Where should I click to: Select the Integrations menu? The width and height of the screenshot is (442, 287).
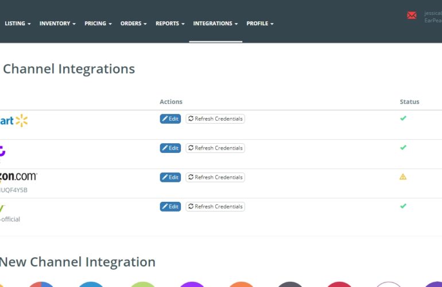coord(215,24)
